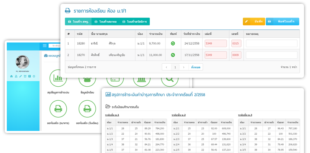Screen dimensions: 310x153
Task: Click the bank building circle icon on dashboard
Action: [x=142, y=82]
